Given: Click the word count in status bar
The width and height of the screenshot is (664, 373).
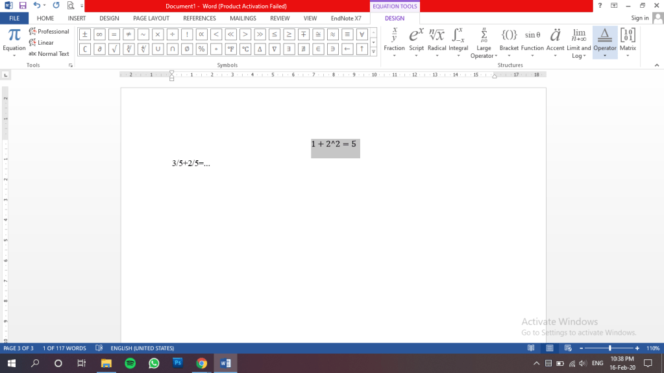Looking at the screenshot, I should [65, 348].
